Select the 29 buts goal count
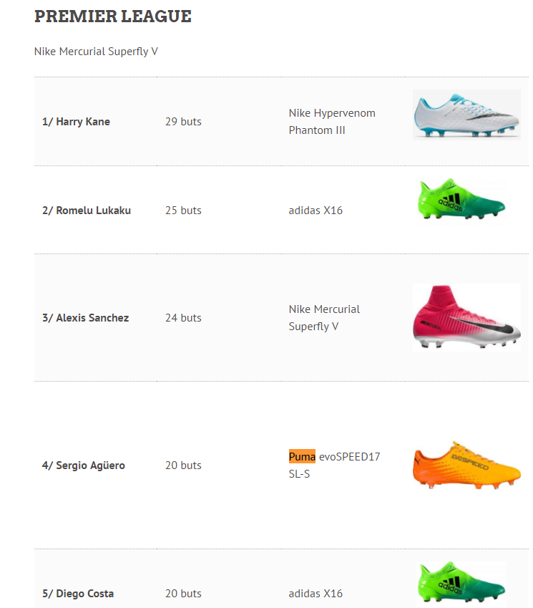This screenshot has width=533, height=608. pos(183,122)
